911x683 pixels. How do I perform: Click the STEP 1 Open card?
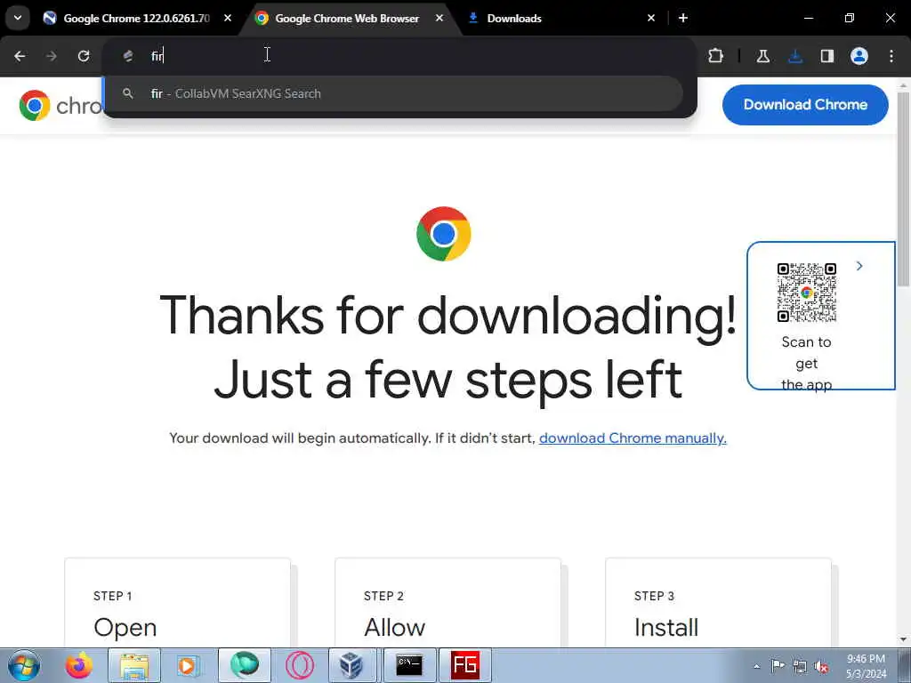[177, 603]
